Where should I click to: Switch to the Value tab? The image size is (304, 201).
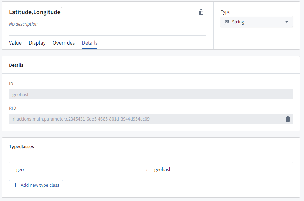coord(15,42)
